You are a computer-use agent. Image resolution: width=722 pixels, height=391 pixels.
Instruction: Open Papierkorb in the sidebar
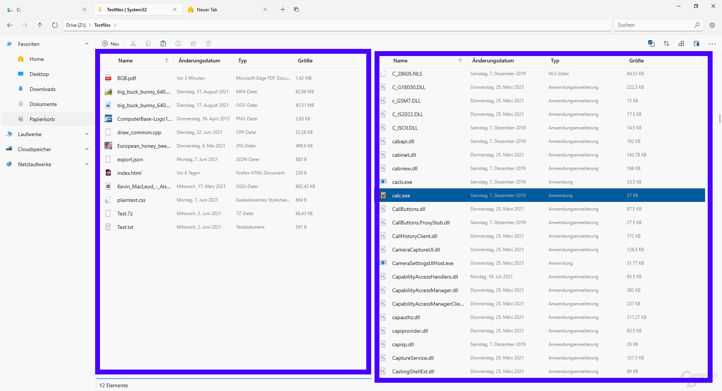pyautogui.click(x=48, y=119)
